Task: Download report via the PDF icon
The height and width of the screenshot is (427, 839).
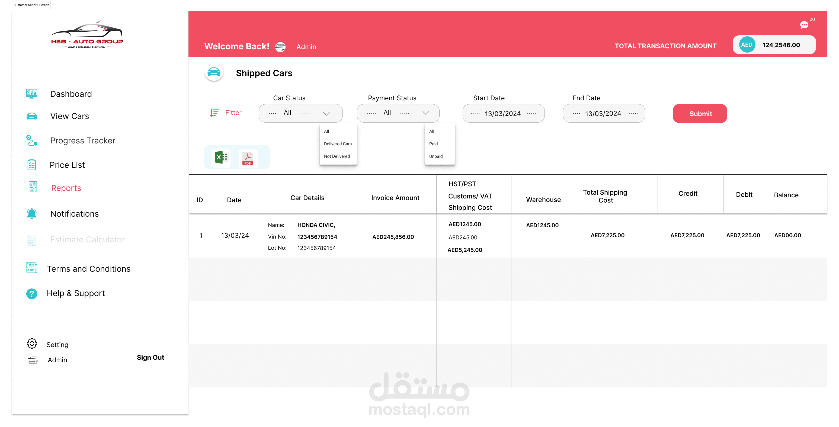Action: (x=248, y=158)
